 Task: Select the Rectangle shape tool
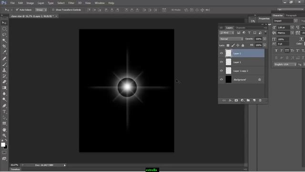4,123
